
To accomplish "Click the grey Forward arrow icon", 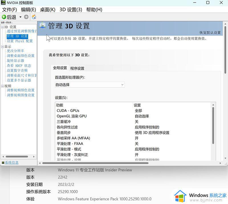I will [x=26, y=17].
